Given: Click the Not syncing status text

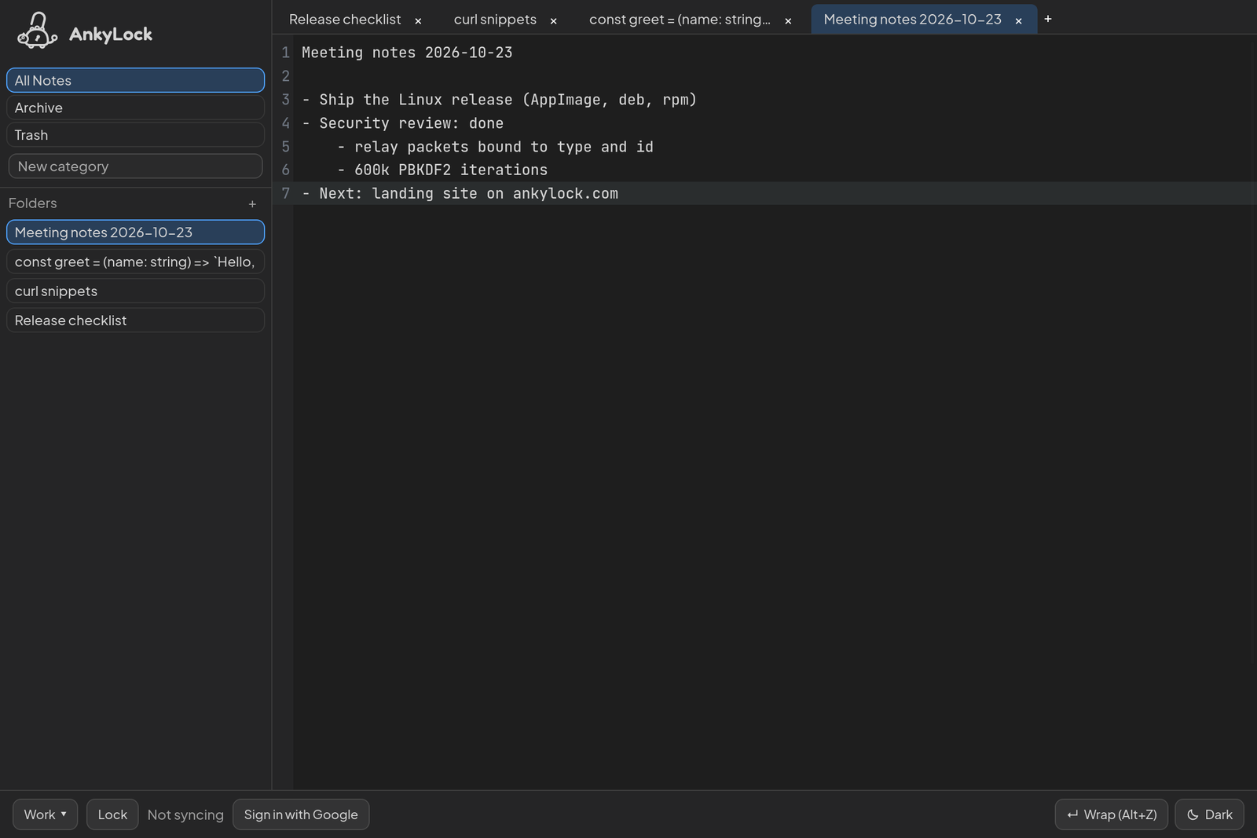Looking at the screenshot, I should pos(185,814).
